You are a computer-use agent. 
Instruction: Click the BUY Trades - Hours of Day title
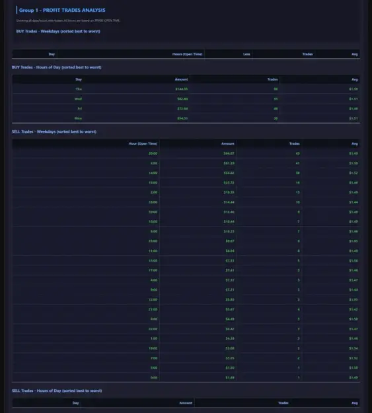56,67
